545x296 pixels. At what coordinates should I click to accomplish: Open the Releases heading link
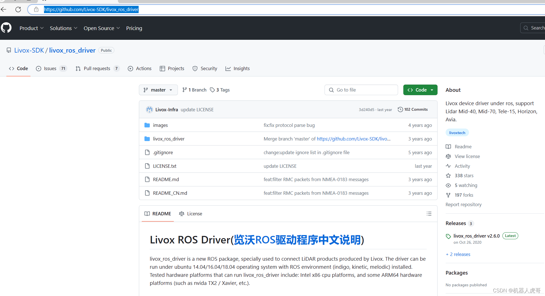[x=456, y=223]
